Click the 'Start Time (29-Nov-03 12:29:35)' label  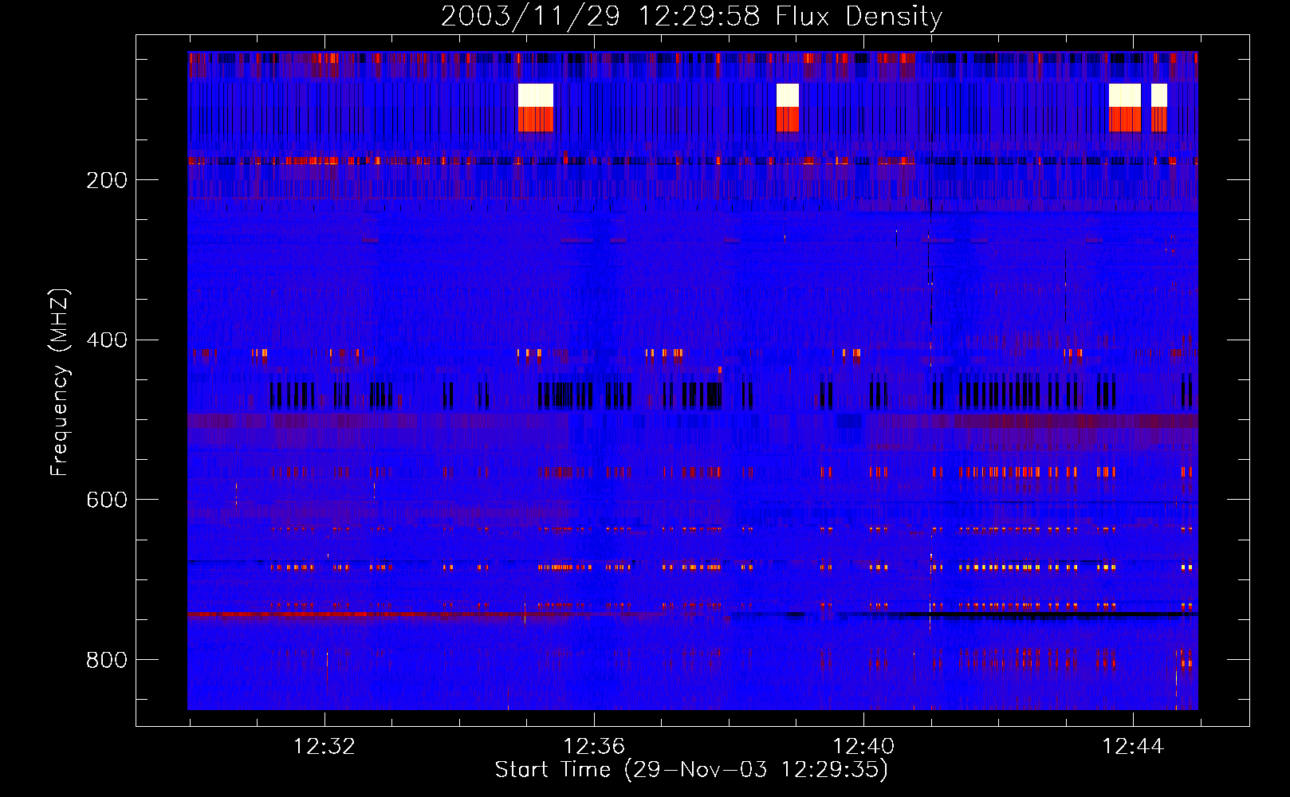coord(690,769)
